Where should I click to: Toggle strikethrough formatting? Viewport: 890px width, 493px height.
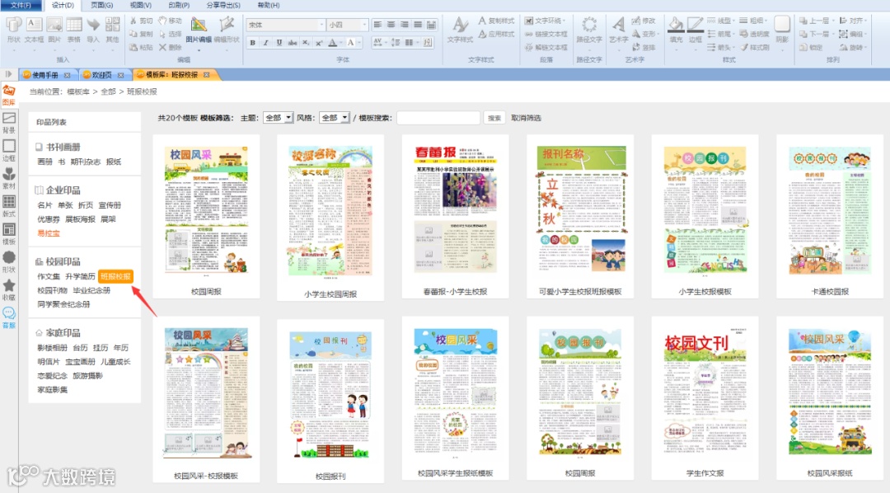(293, 43)
